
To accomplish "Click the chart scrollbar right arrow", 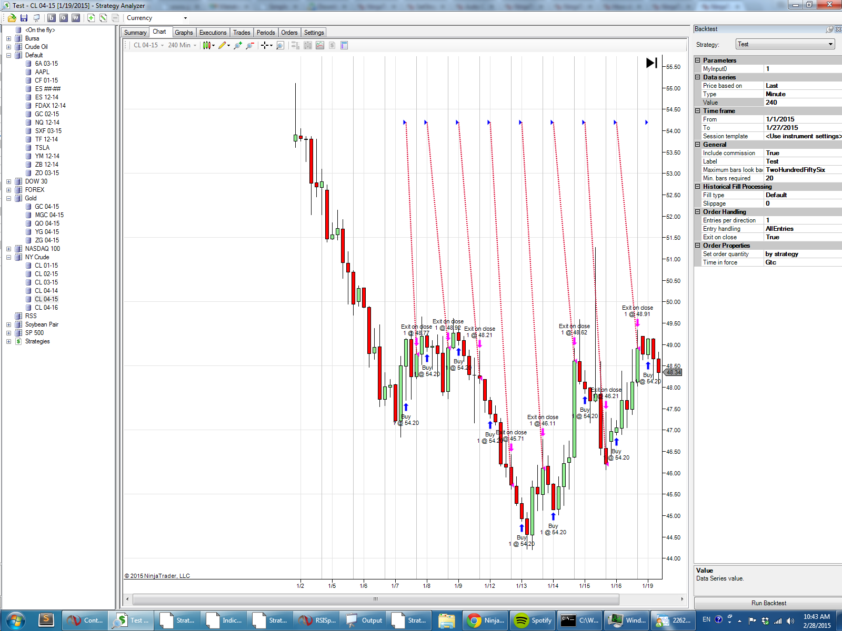I will (682, 599).
